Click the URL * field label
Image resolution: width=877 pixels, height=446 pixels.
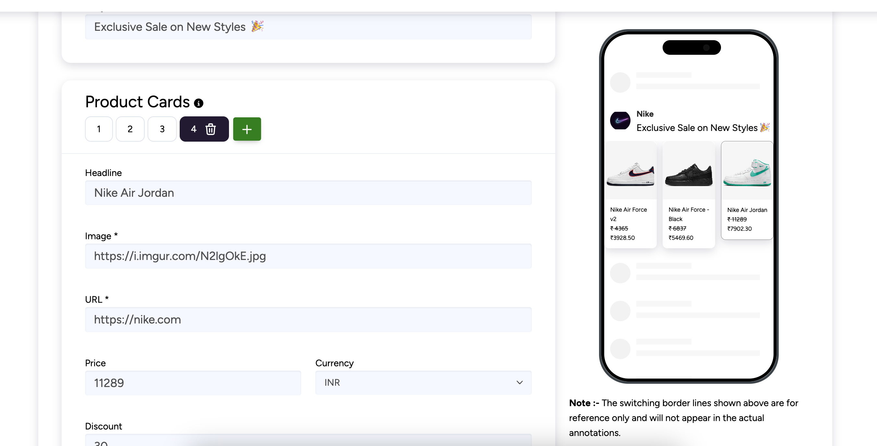click(97, 299)
